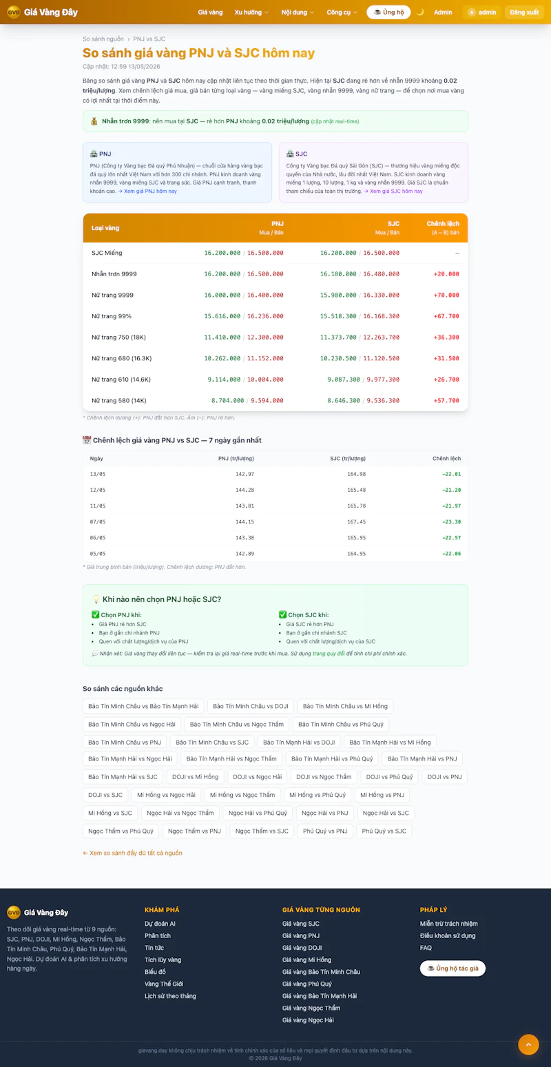
Task: Open DOJI vs Mi Hồng comparison
Action: pos(195,777)
